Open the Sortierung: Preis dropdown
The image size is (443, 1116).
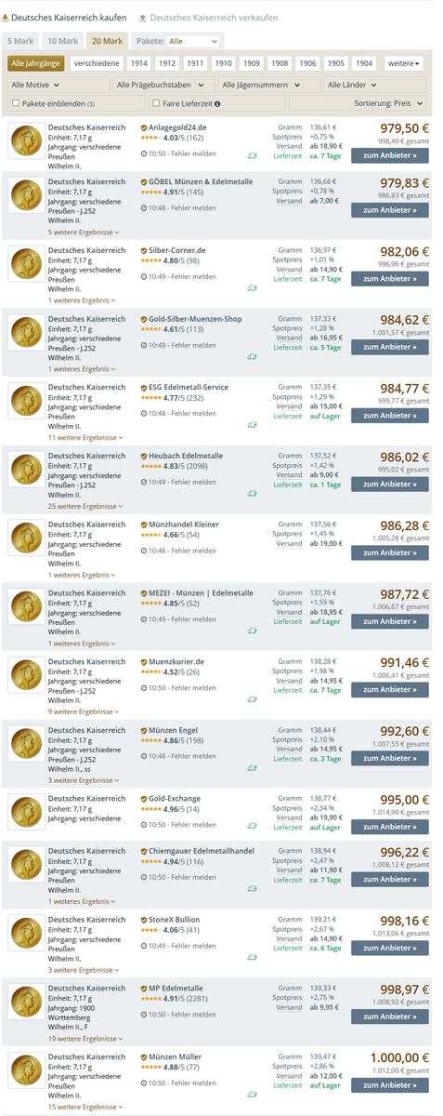(358, 104)
